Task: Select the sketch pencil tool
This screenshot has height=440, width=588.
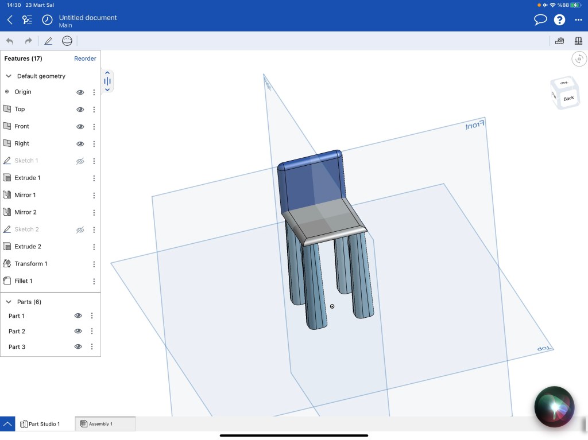Action: (x=48, y=41)
